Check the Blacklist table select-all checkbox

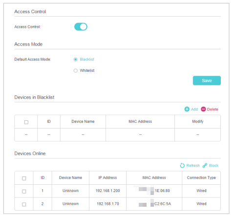coord(26,122)
